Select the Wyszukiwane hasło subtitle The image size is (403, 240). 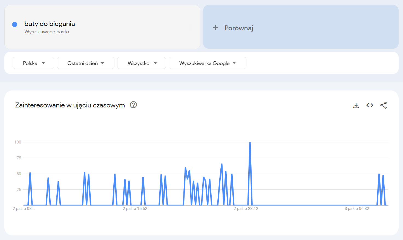point(47,32)
